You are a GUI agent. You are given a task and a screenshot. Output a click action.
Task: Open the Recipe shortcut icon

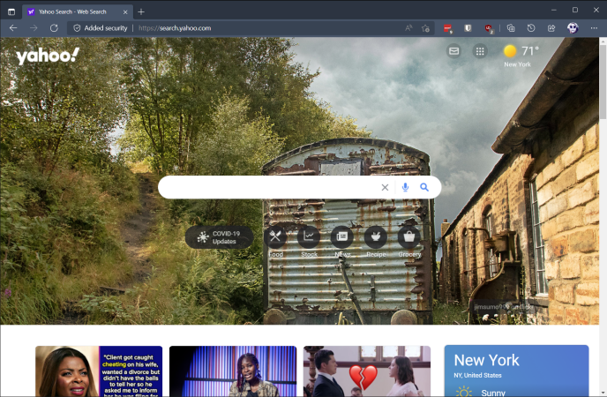[376, 236]
